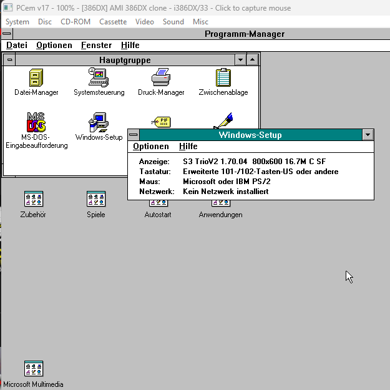Viewport: 390px width, 390px height.
Task: Click 'Kein Netzwerk installiert' text
Action: coord(226,192)
